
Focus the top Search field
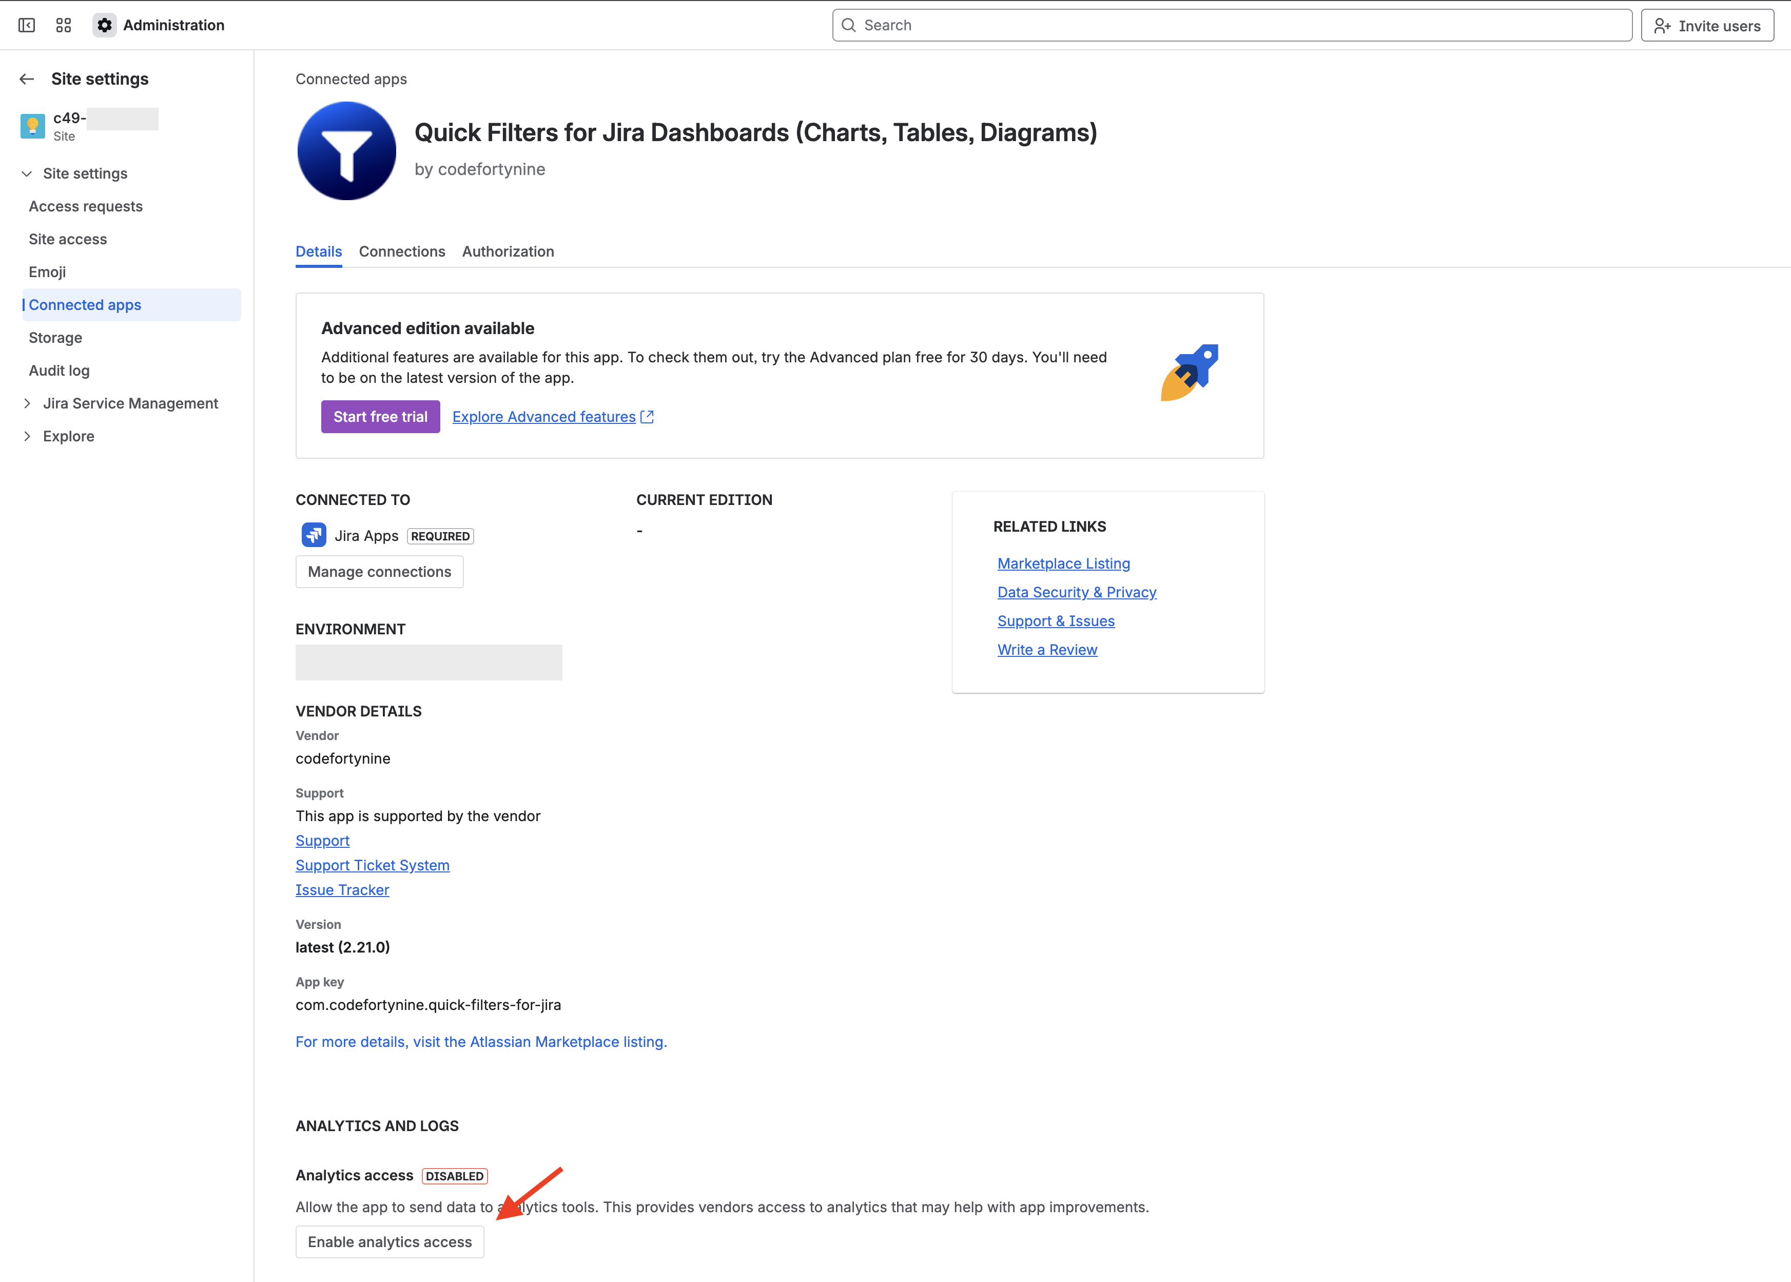(1231, 25)
